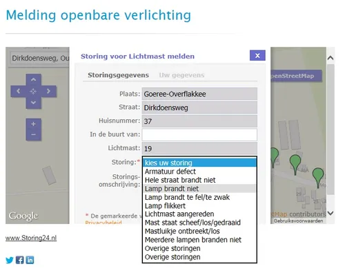This screenshot has width=345, height=268.
Task: Share via the LinkedIn icon
Action: tap(30, 260)
